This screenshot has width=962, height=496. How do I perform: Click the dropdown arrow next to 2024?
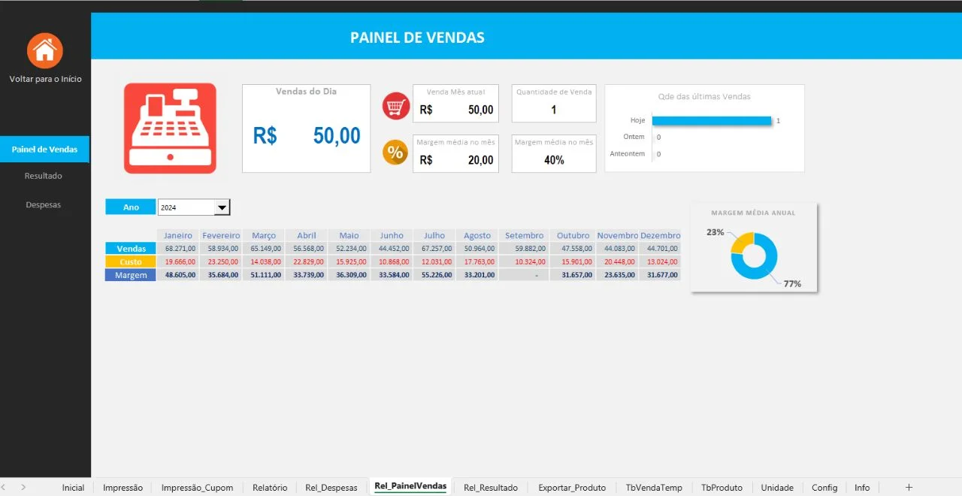220,207
